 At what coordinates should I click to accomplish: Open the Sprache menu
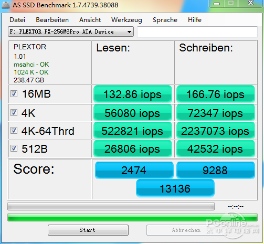(165, 20)
